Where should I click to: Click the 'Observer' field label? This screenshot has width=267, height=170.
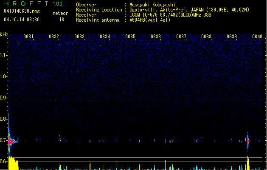tap(86, 5)
